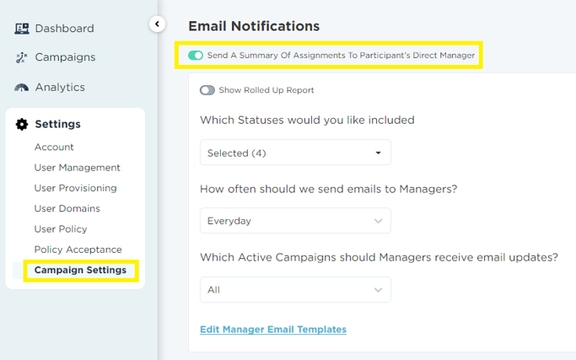Click the Dashboard monitor icon

click(x=22, y=29)
